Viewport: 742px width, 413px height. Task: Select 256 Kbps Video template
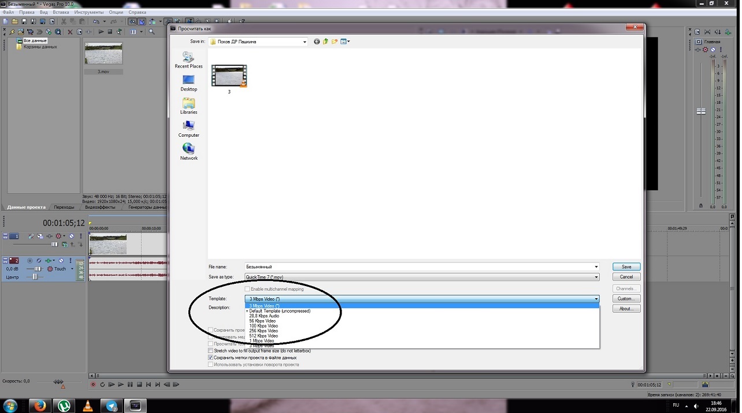pyautogui.click(x=422, y=331)
